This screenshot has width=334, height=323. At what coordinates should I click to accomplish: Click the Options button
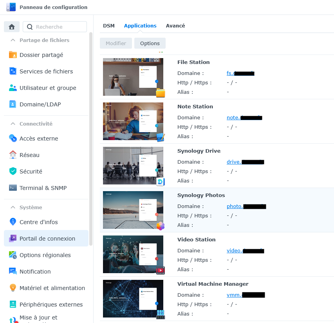[150, 43]
